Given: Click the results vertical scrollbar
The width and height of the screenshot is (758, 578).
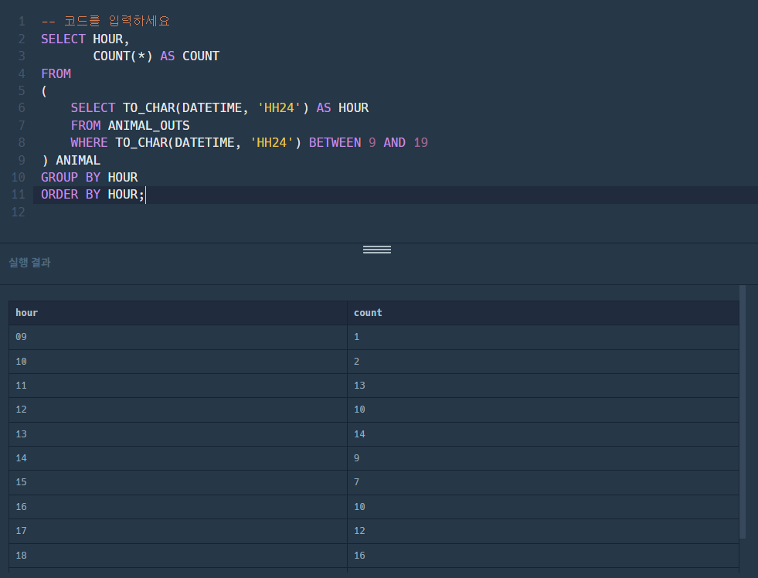Looking at the screenshot, I should [743, 412].
